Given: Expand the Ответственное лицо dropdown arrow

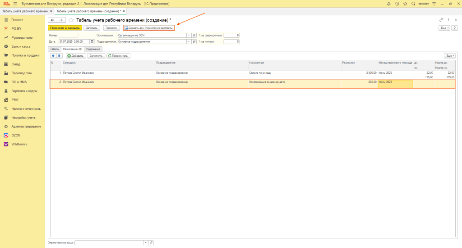Looking at the screenshot, I should (x=146, y=243).
